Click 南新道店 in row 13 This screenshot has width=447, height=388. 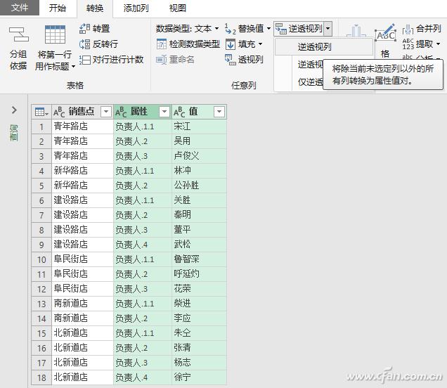[82, 304]
